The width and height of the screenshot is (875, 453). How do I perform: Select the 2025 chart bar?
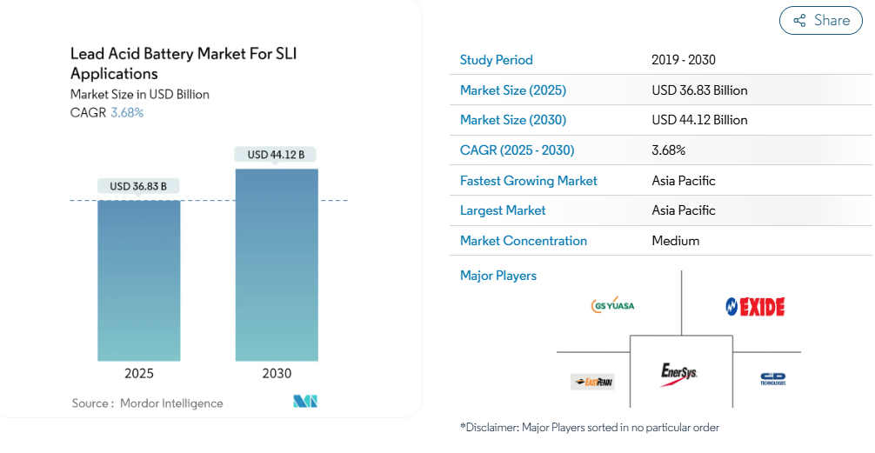pyautogui.click(x=139, y=281)
